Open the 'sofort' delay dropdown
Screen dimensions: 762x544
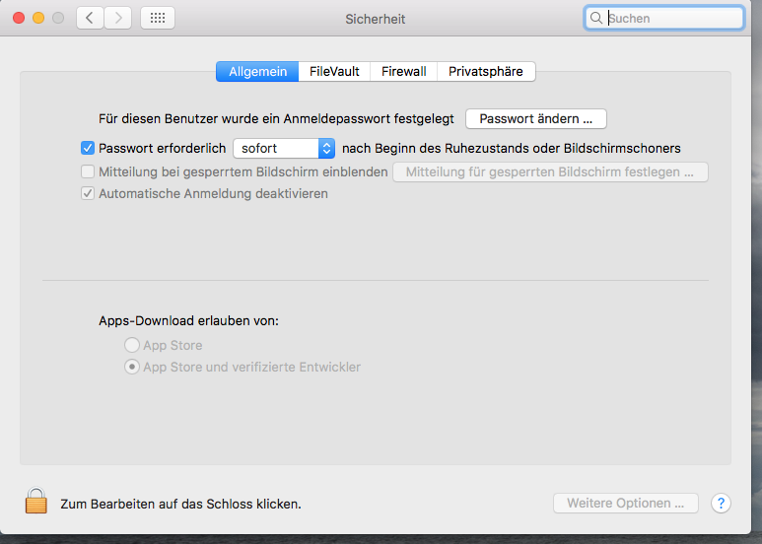tap(284, 148)
